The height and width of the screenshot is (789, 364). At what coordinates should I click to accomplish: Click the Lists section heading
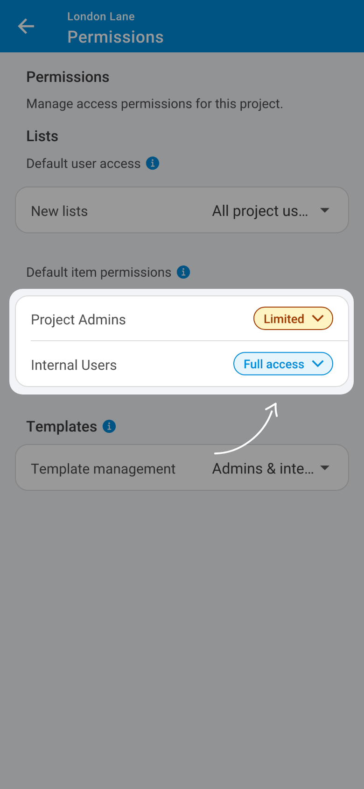[42, 136]
